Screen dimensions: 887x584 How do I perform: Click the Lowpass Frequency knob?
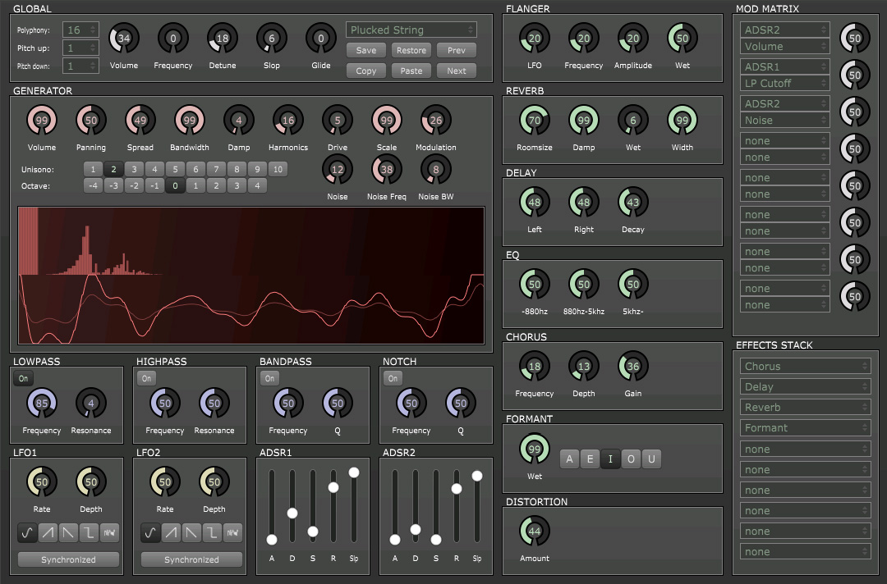[42, 404]
